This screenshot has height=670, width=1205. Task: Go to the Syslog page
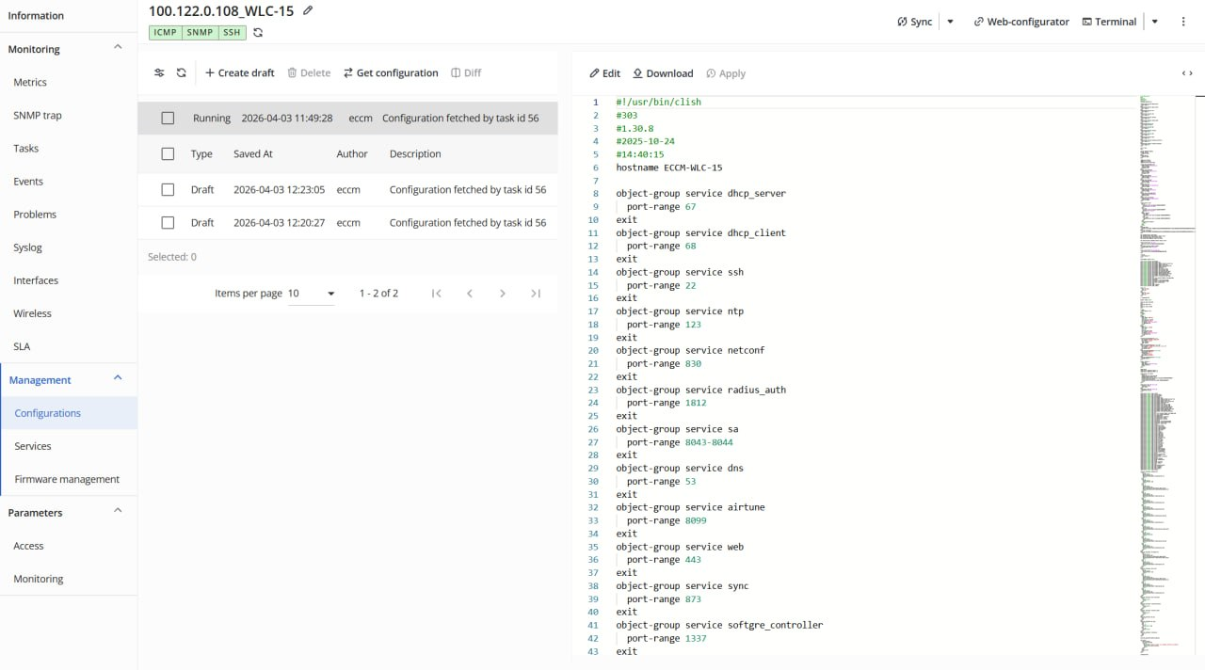(x=27, y=247)
